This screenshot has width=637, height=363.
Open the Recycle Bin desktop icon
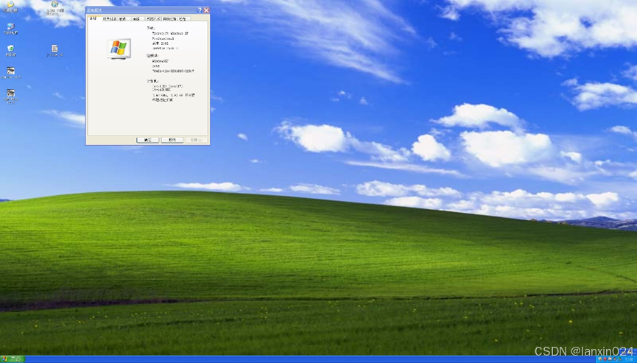pyautogui.click(x=10, y=50)
